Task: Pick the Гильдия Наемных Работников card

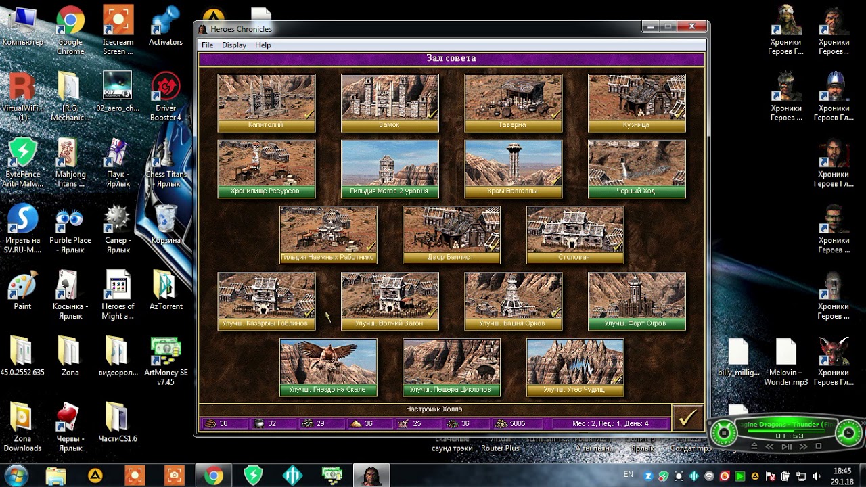Action: tap(328, 235)
